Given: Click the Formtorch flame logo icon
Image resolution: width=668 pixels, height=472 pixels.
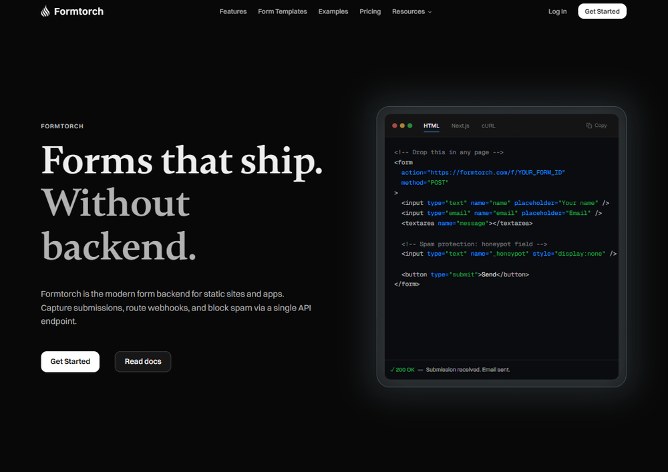Looking at the screenshot, I should pos(44,11).
